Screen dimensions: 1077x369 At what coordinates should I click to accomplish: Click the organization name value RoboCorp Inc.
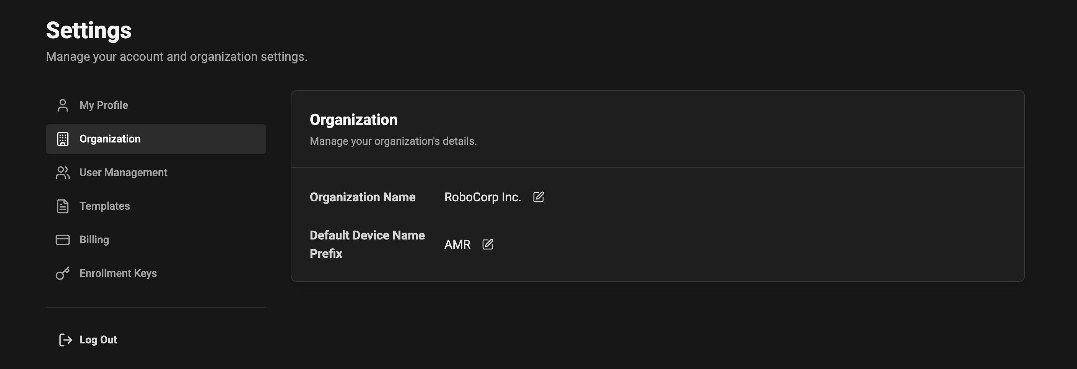coord(483,197)
